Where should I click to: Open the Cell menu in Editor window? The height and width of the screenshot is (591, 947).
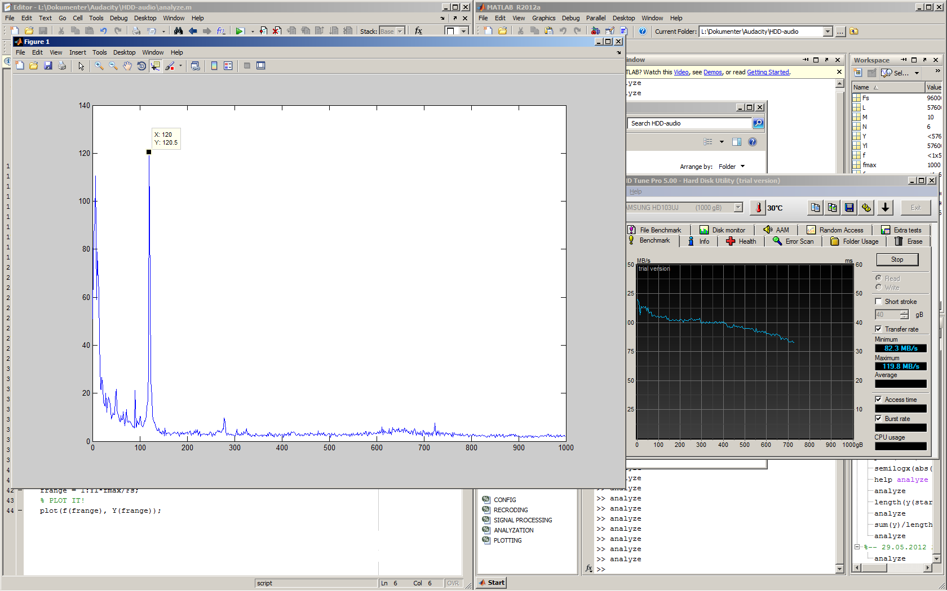[x=78, y=18]
